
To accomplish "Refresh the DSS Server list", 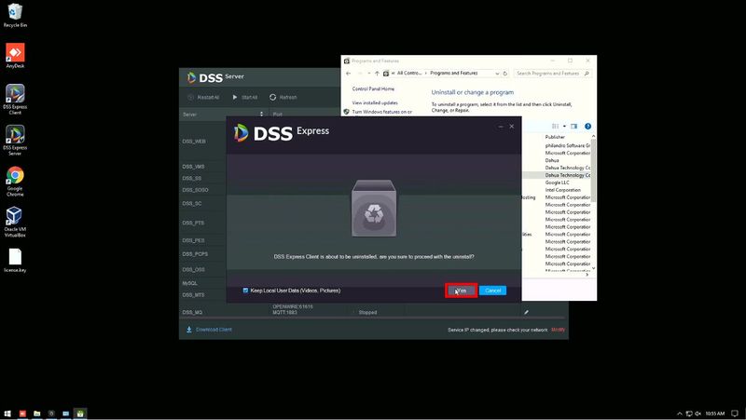I will [283, 98].
